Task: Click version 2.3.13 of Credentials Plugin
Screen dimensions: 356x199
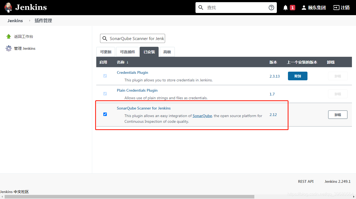Action: tap(275, 76)
